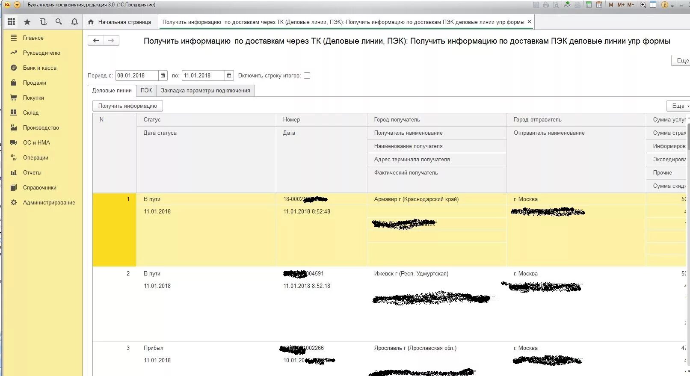Click the print preview icon in title bar
The height and width of the screenshot is (376, 690).
tap(556, 5)
